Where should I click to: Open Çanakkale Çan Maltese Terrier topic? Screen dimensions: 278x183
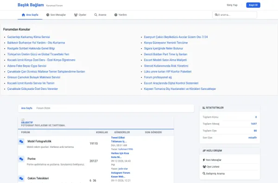coord(46,72)
